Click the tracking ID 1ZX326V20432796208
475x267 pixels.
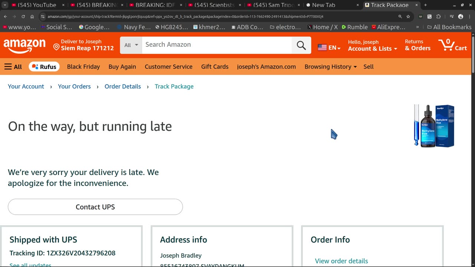[81, 253]
